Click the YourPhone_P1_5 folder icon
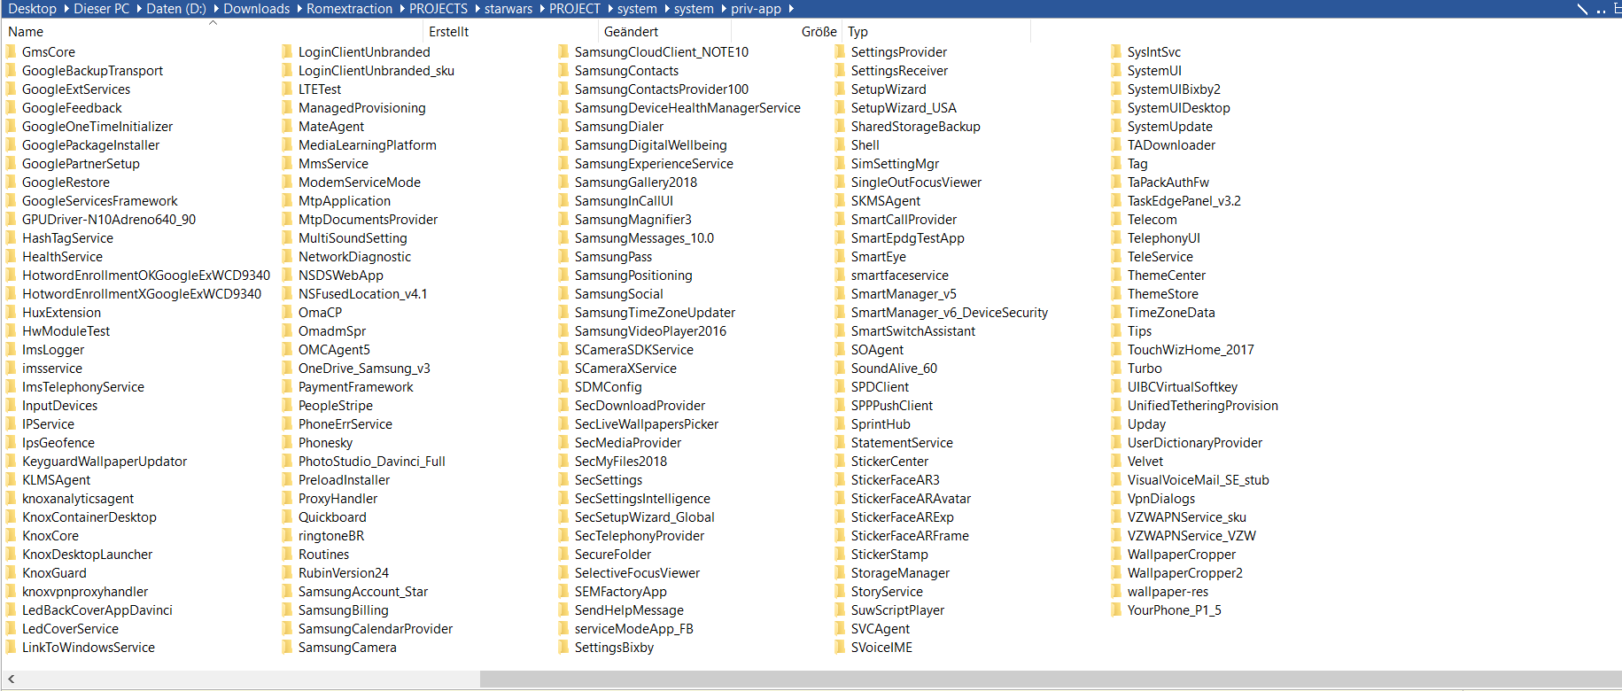 (x=1116, y=609)
